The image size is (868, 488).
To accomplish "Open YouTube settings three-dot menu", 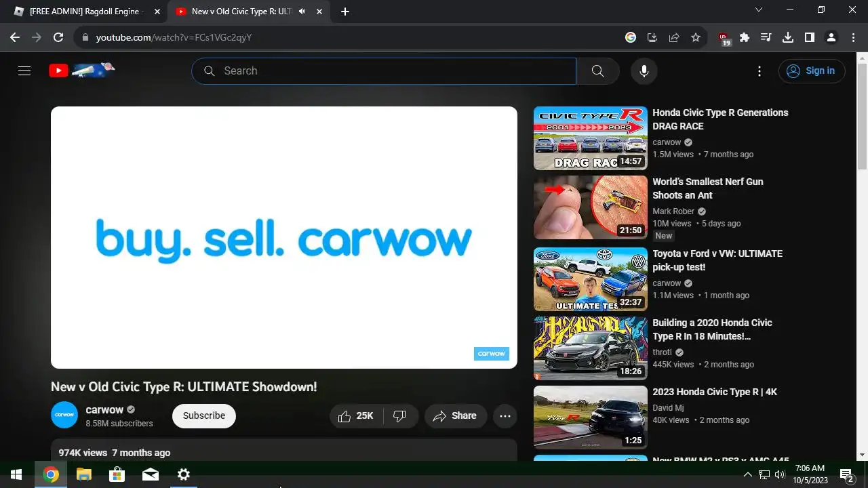I will pos(759,71).
